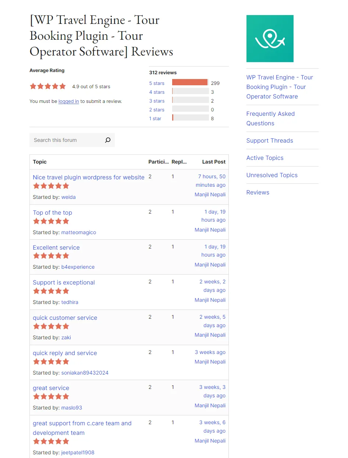Screen dimensions: 348x458
Task: Filter reviews by 5 stars
Action: coord(157,83)
